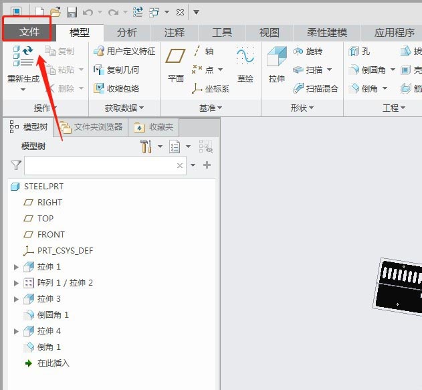Screen dimensions: 422x390
Task: Select the 点 datum point tool
Action: (203, 70)
